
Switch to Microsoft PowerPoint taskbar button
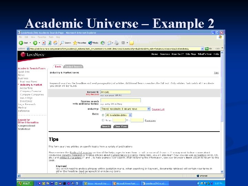tap(126, 184)
